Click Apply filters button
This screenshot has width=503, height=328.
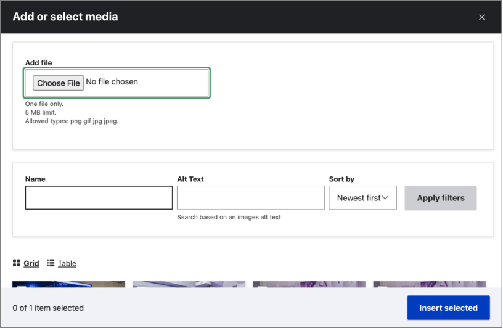[x=441, y=198]
